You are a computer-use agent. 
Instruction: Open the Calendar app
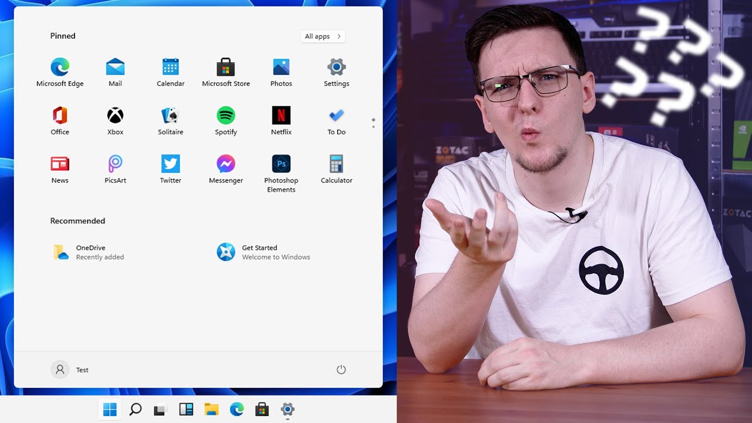point(170,72)
